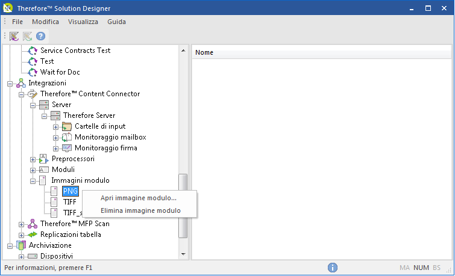Expand Cartelle di input
The height and width of the screenshot is (276, 455).
(55, 127)
